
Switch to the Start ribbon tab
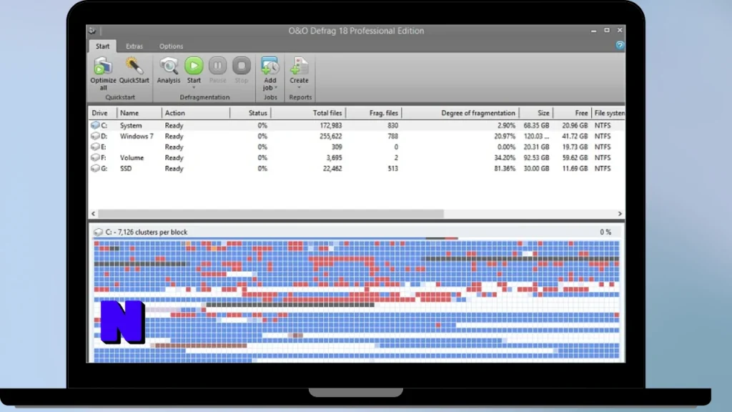[x=103, y=46]
